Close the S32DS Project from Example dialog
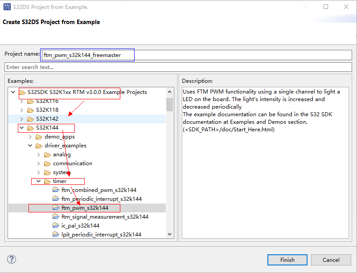 pyautogui.click(x=346, y=7)
